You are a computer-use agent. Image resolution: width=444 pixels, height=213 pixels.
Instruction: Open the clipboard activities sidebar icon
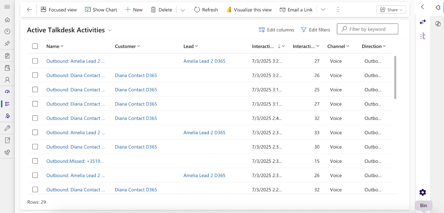tap(7, 56)
